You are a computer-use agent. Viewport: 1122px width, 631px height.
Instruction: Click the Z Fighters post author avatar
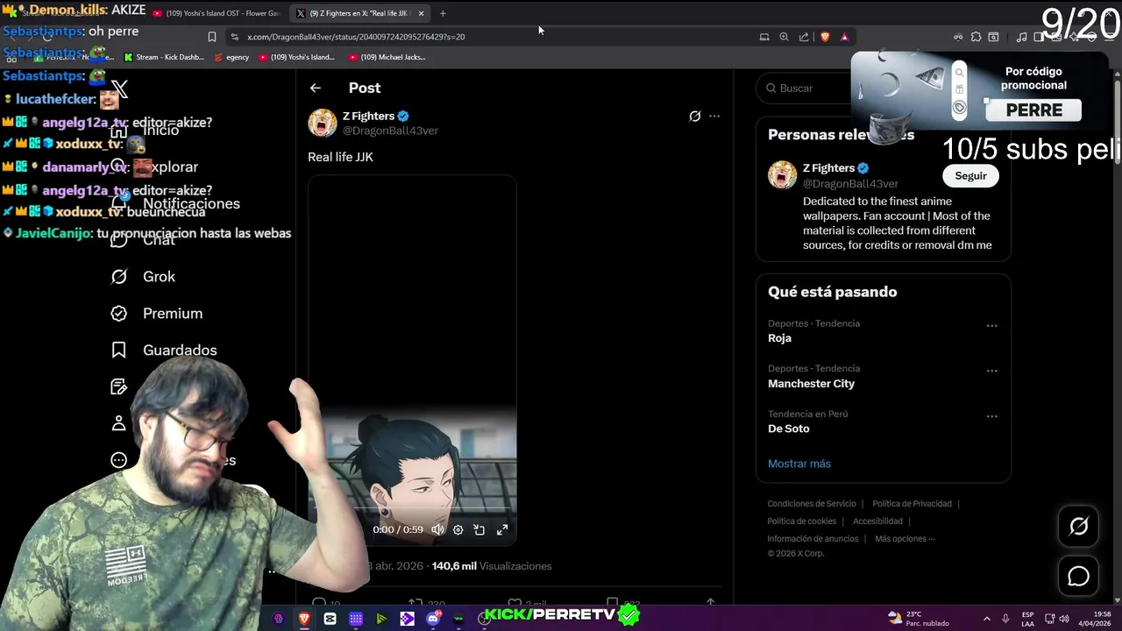tap(323, 123)
